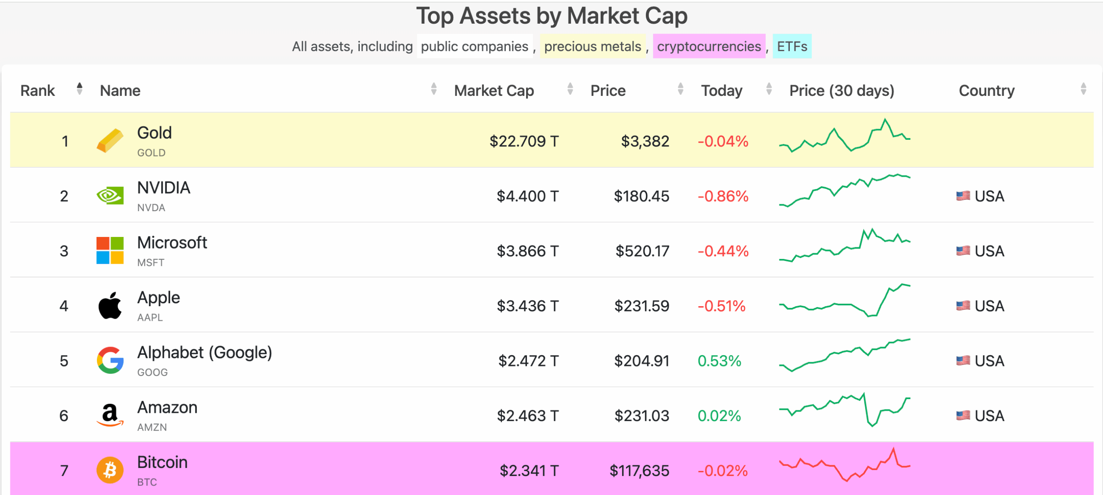Open the NVIDIA company page
Image resolution: width=1103 pixels, height=495 pixels.
(164, 188)
